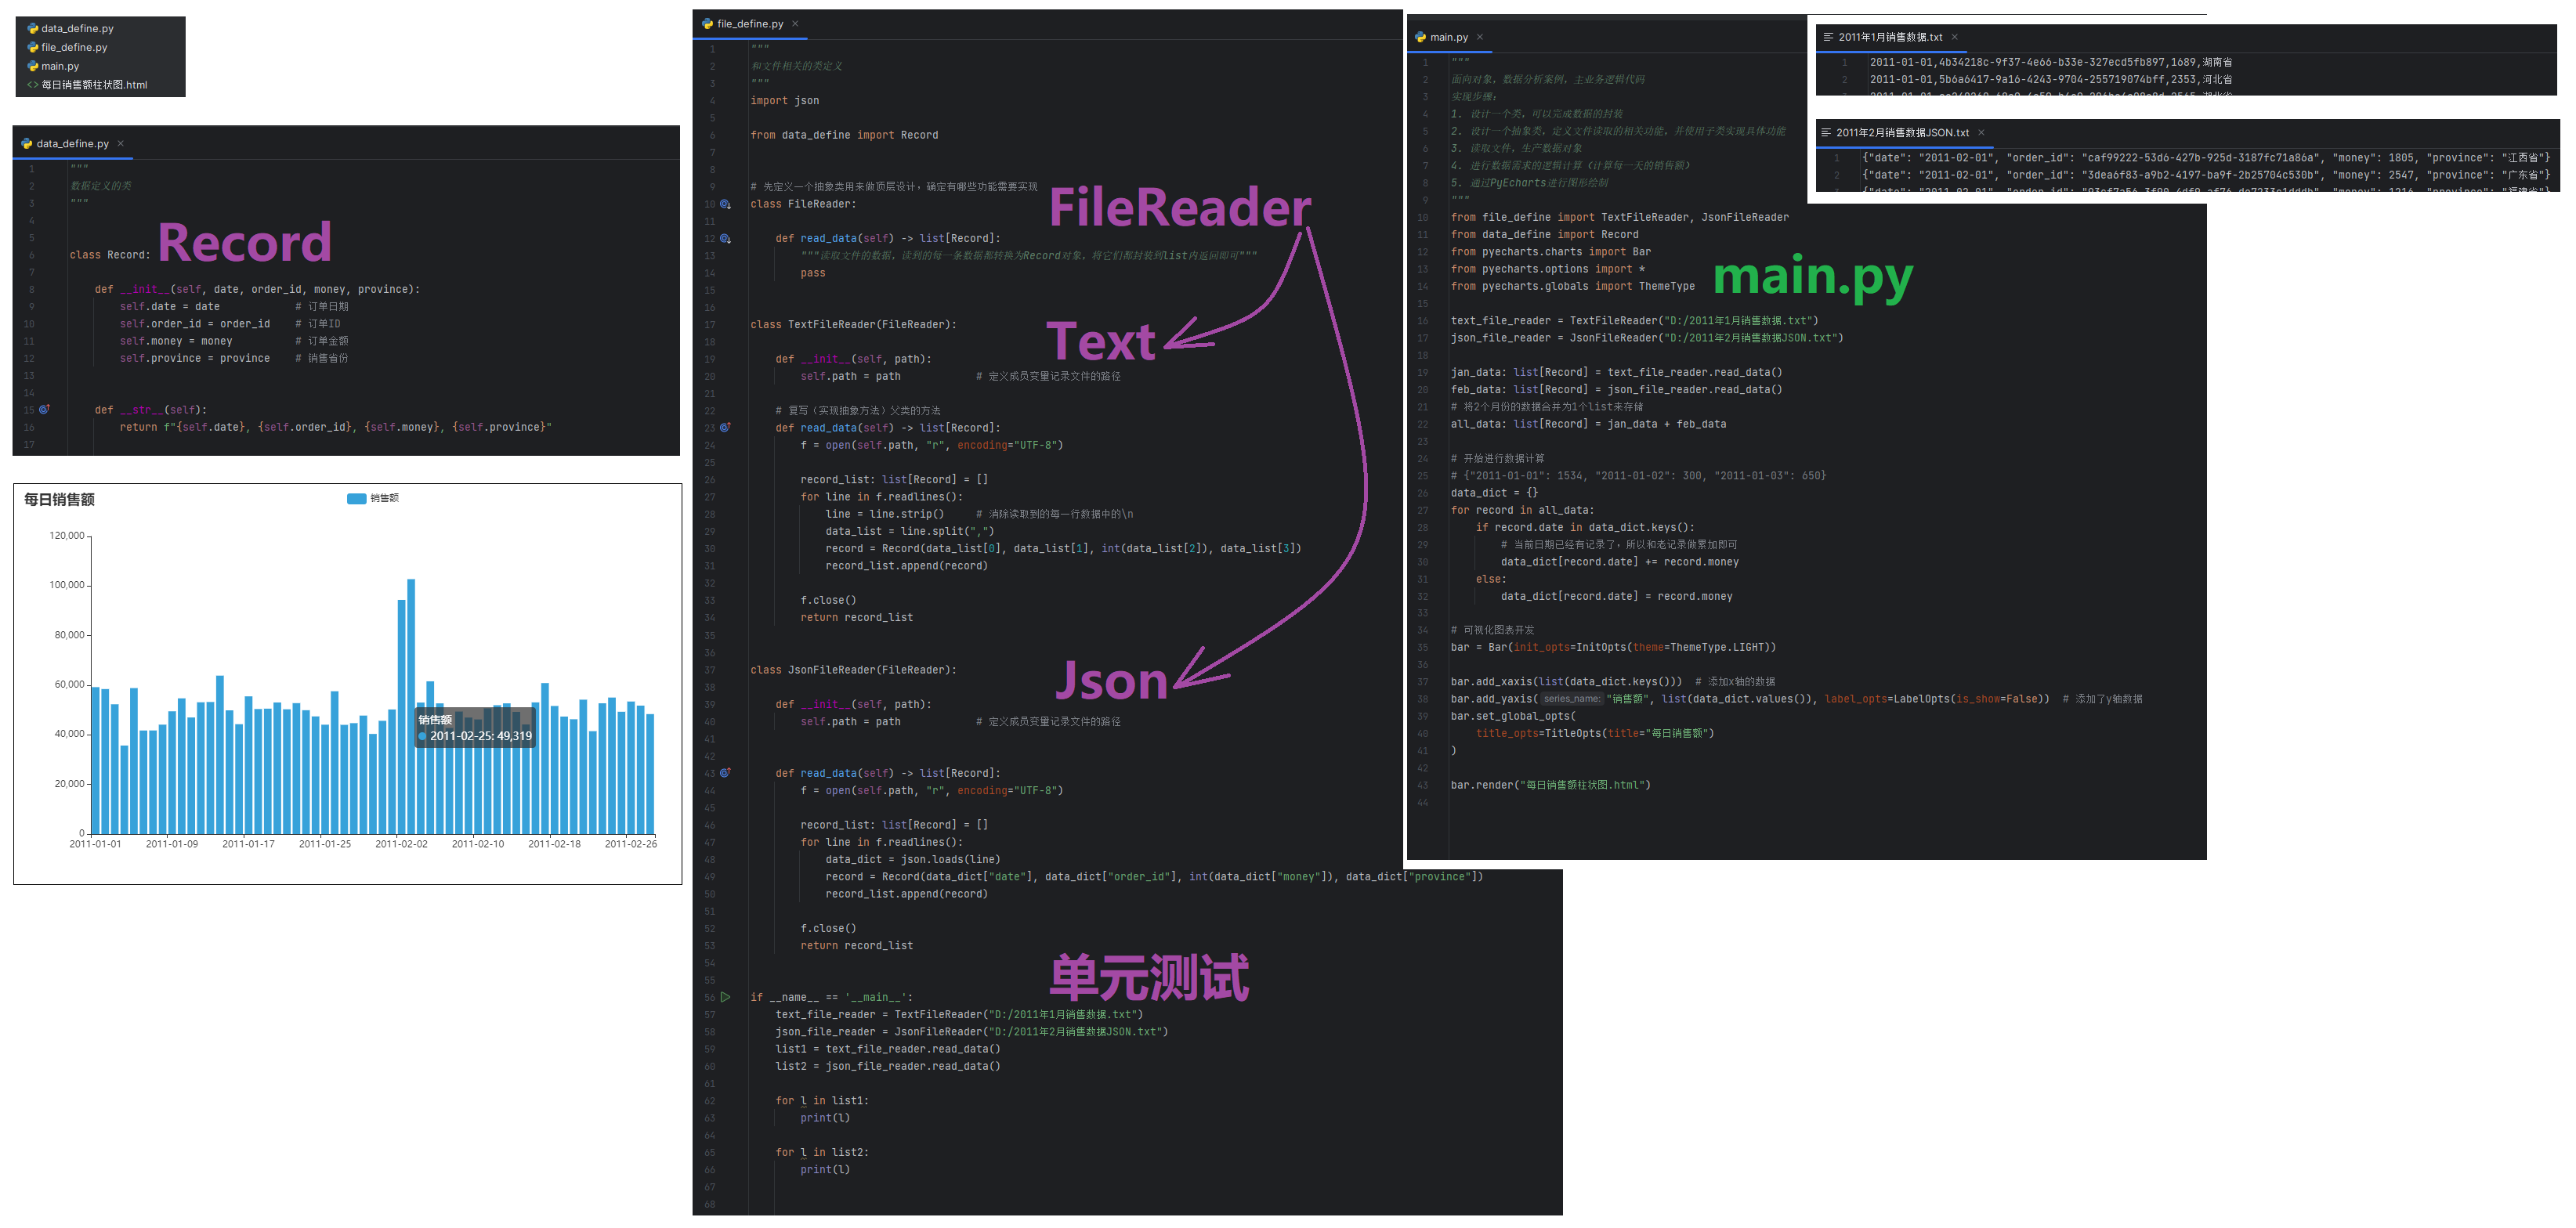The image size is (2576, 1228).
Task: Toggle the 销售额 legend swatch in the chart
Action: [356, 498]
